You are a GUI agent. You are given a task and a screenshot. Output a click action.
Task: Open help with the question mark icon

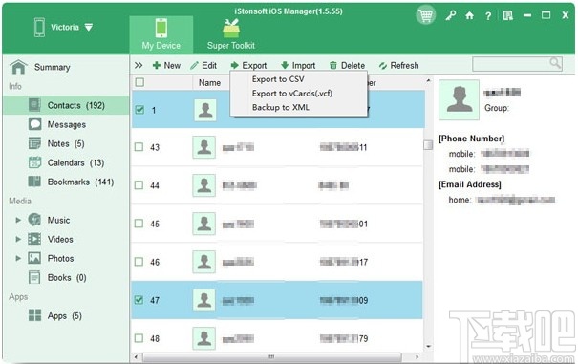[x=488, y=16]
